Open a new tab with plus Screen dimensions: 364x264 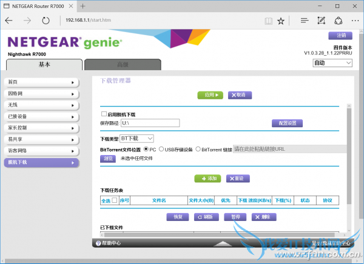(x=83, y=6)
